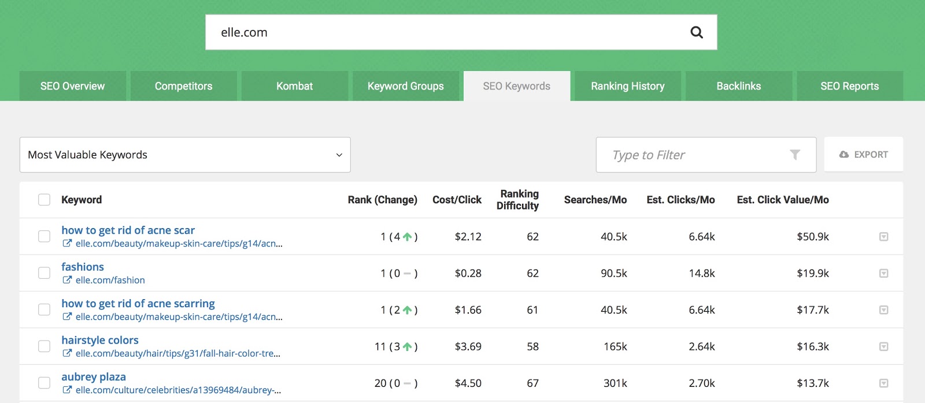Click external link icon under acne scar keyword
This screenshot has height=403, width=925.
click(67, 244)
